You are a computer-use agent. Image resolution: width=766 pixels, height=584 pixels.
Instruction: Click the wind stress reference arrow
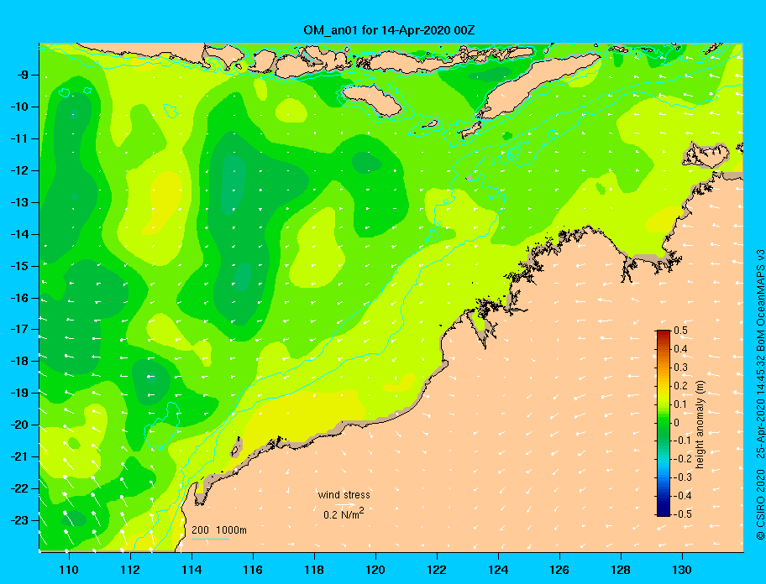point(345,504)
